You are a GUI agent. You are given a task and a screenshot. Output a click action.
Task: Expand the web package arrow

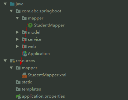pos(17,46)
